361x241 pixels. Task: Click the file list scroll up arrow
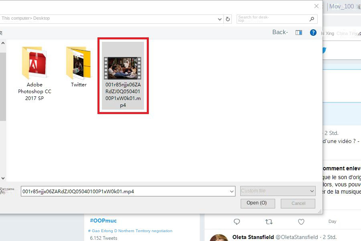[x=3, y=43]
